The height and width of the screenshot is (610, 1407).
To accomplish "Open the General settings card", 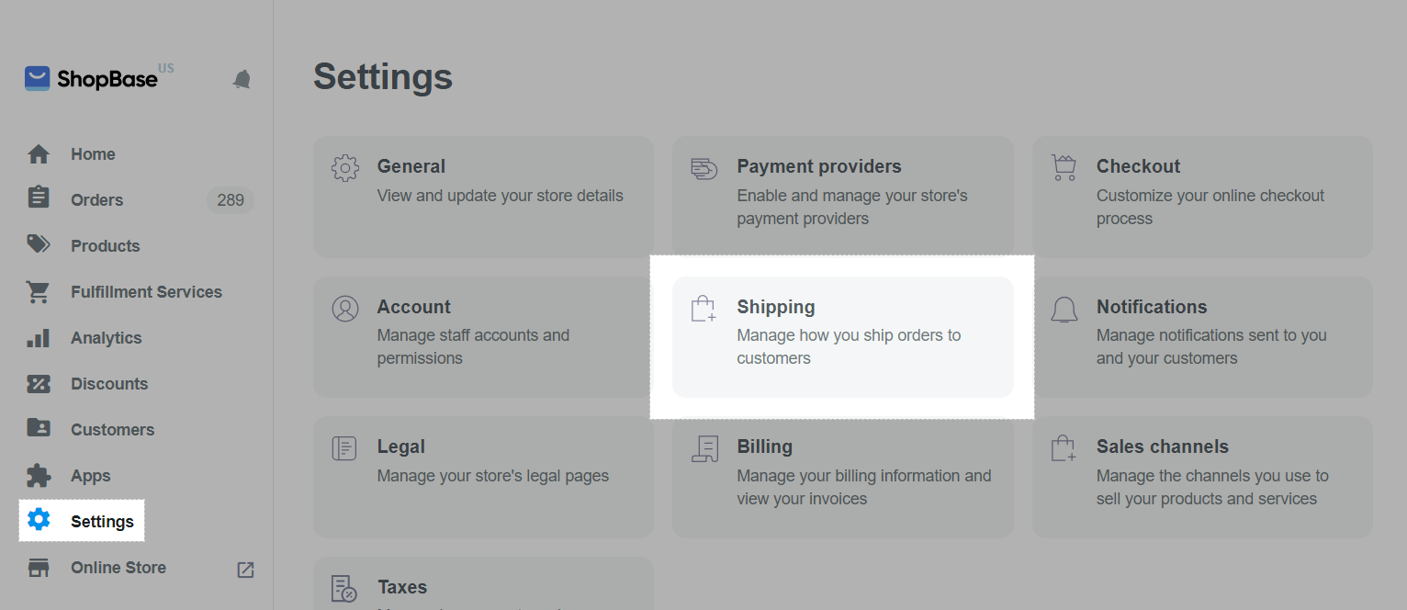I will pos(483,197).
